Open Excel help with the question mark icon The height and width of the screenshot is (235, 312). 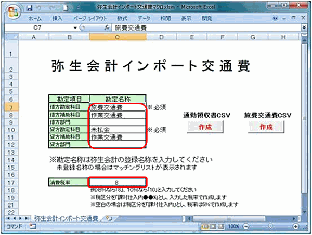pos(276,18)
